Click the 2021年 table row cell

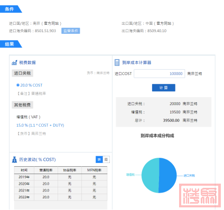[x=24, y=190]
